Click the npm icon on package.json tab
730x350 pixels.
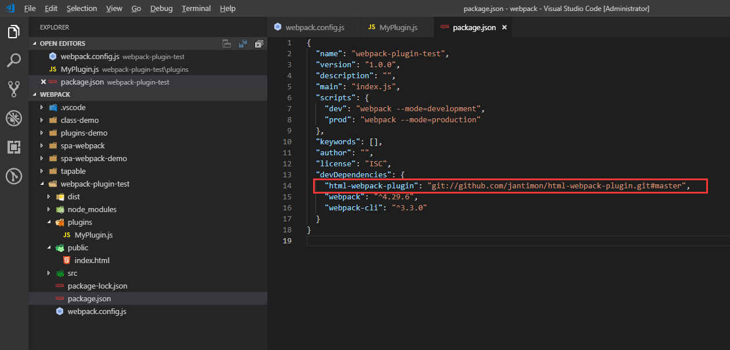445,27
